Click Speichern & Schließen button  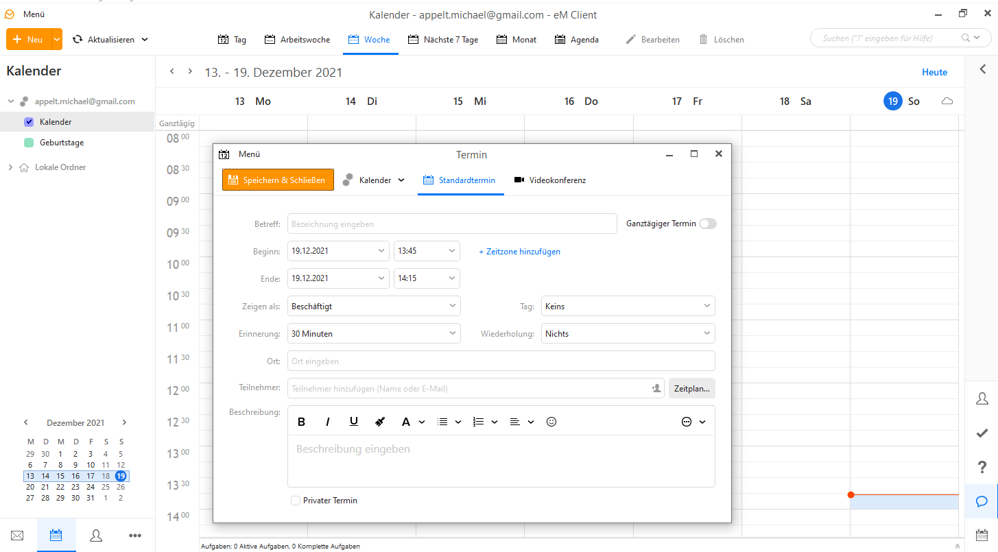coord(278,180)
